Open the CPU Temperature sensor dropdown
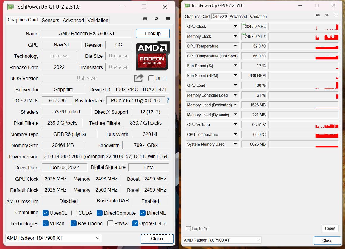The image size is (345, 249). click(235, 134)
